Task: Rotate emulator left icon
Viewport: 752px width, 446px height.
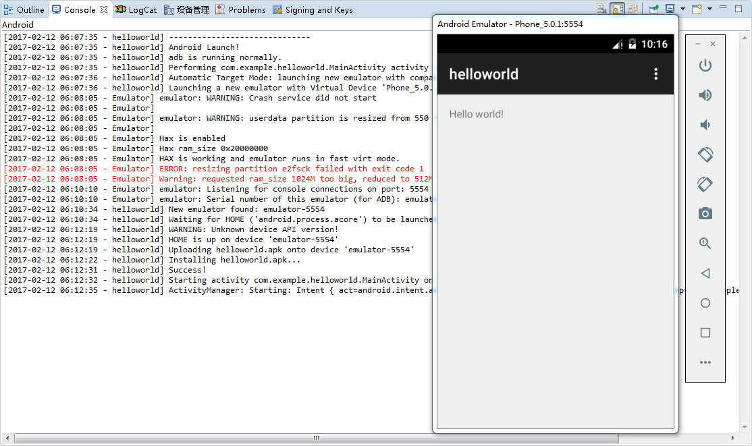Action: tap(705, 155)
